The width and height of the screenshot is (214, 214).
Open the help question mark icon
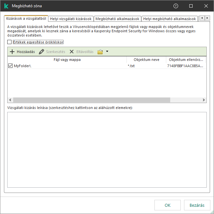pyautogui.click(x=176, y=6)
